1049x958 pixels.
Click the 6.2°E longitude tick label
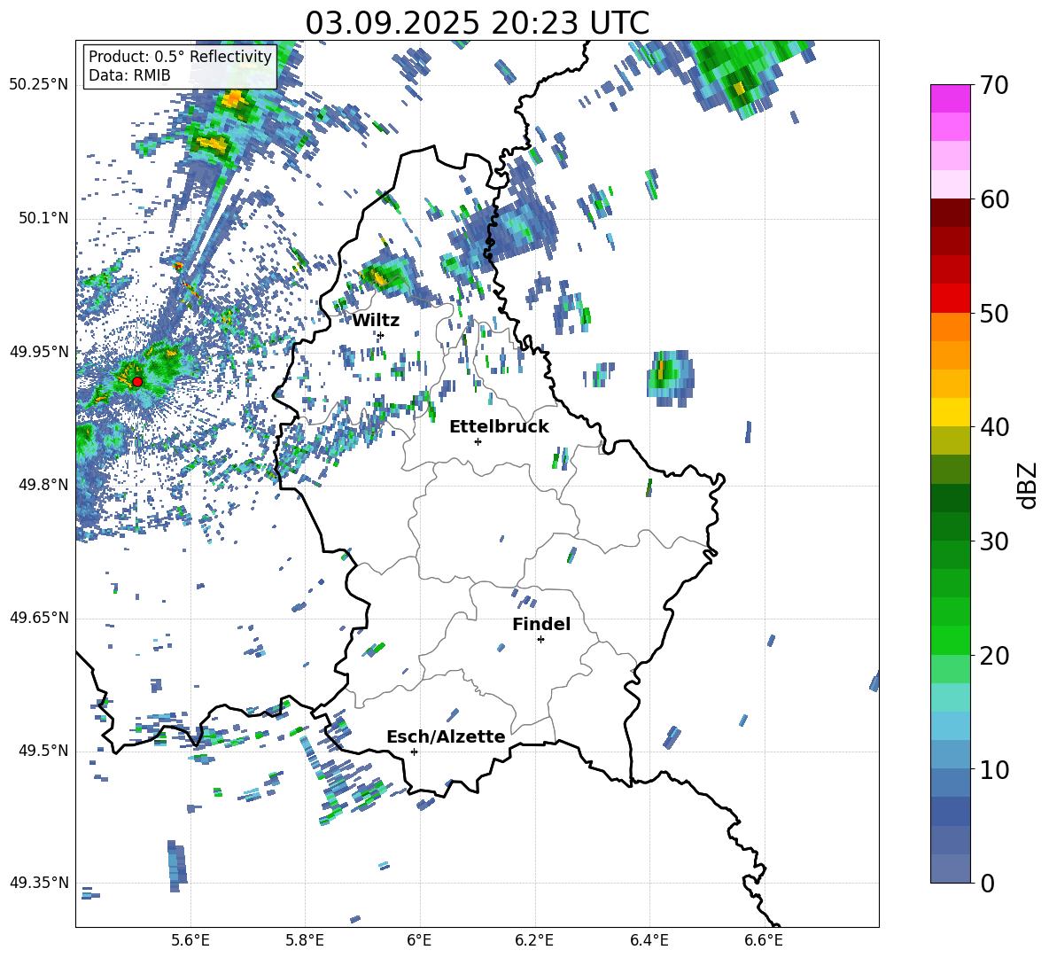[534, 940]
